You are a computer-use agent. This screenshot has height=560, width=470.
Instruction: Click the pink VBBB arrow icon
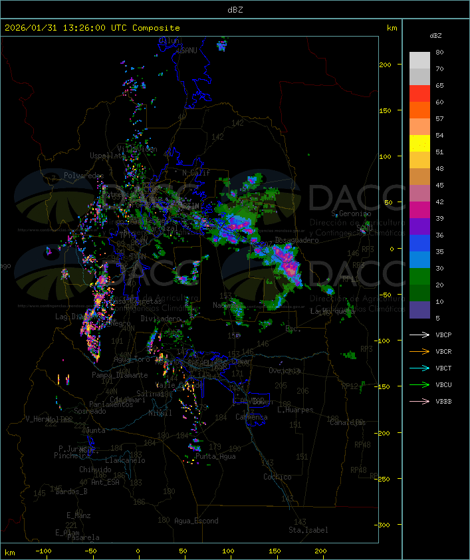click(420, 402)
